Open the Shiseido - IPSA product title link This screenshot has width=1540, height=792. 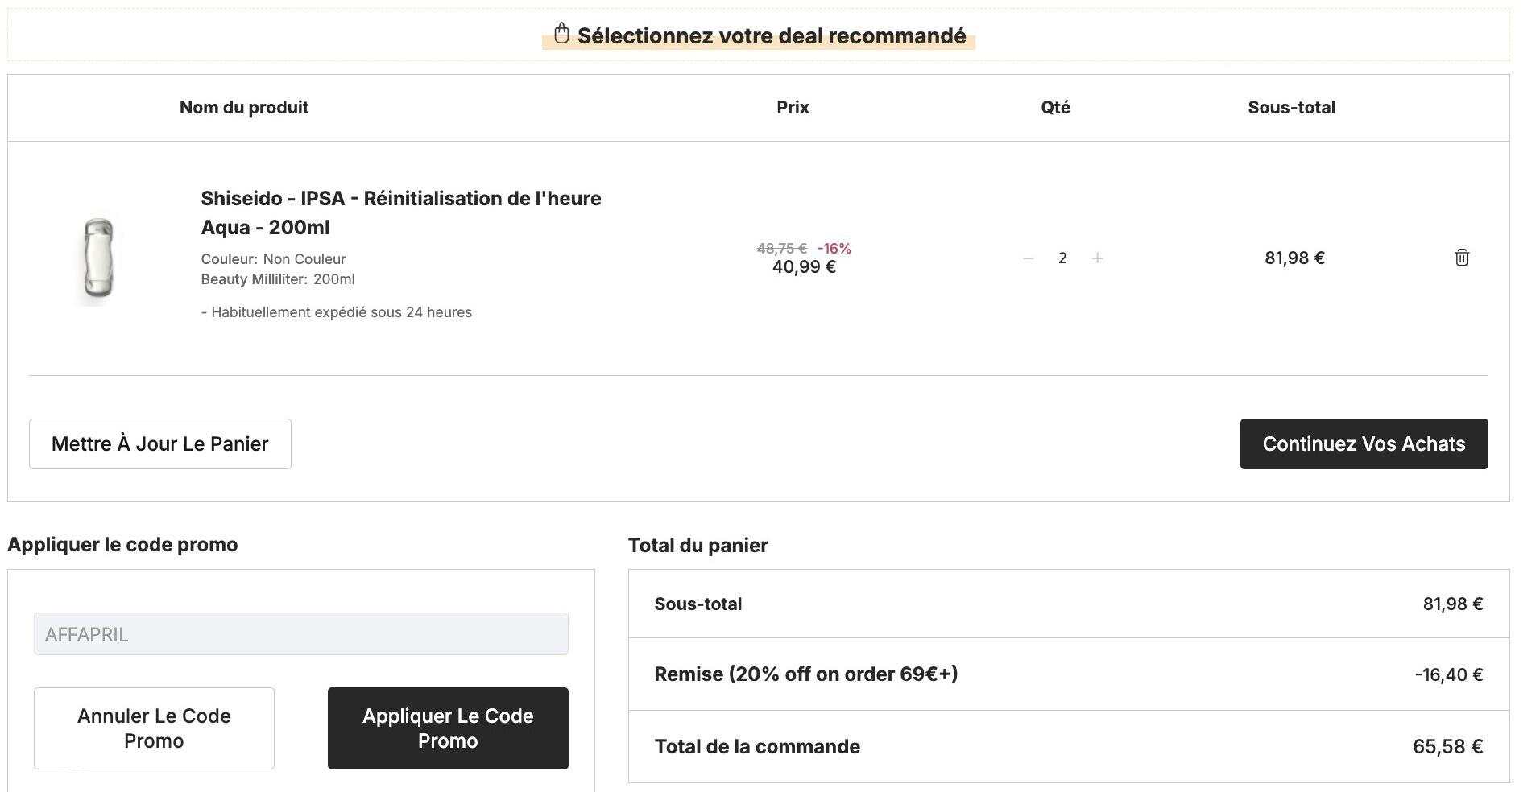[x=401, y=212]
